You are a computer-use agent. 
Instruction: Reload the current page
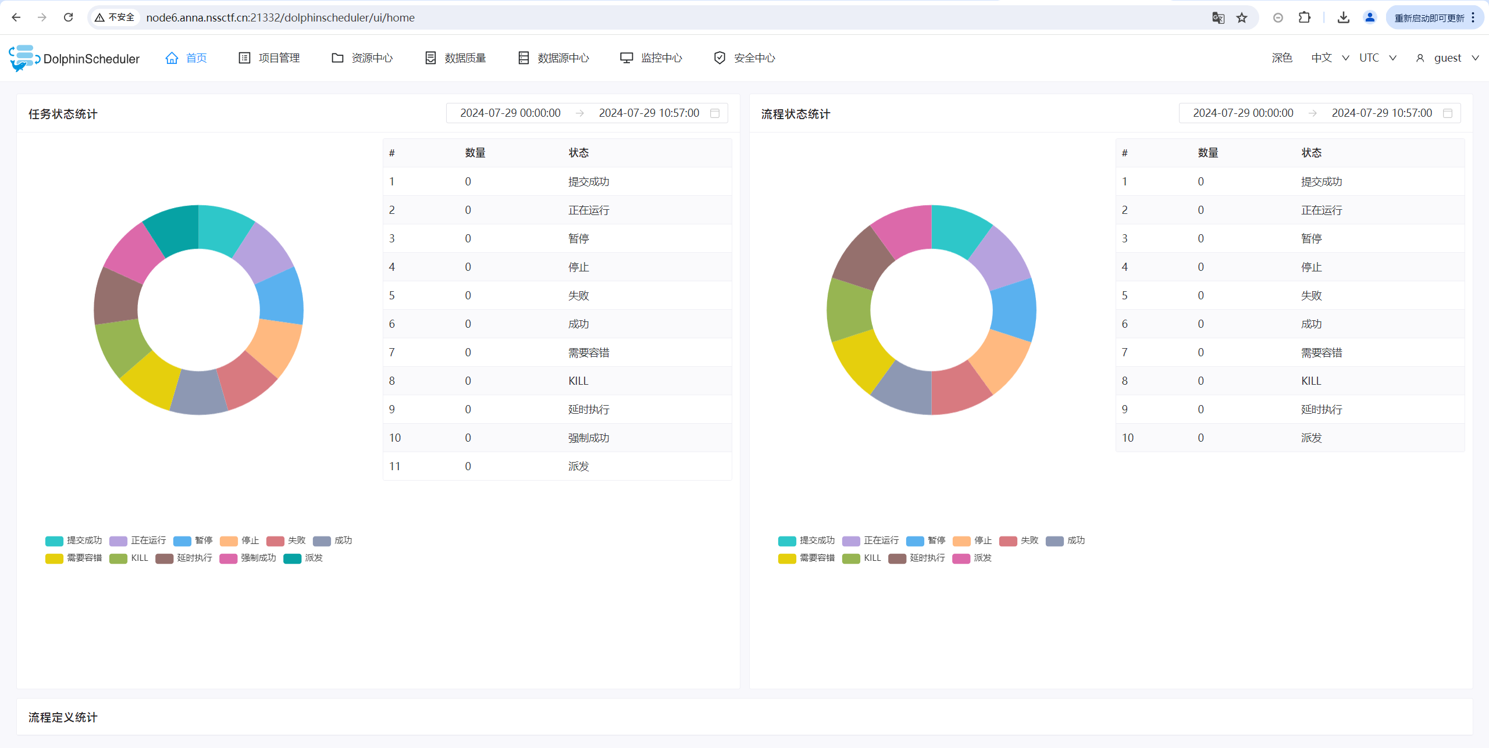[68, 17]
